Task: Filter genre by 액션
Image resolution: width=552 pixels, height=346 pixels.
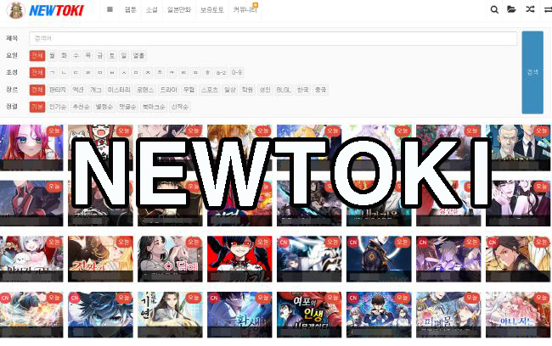Action: click(78, 90)
